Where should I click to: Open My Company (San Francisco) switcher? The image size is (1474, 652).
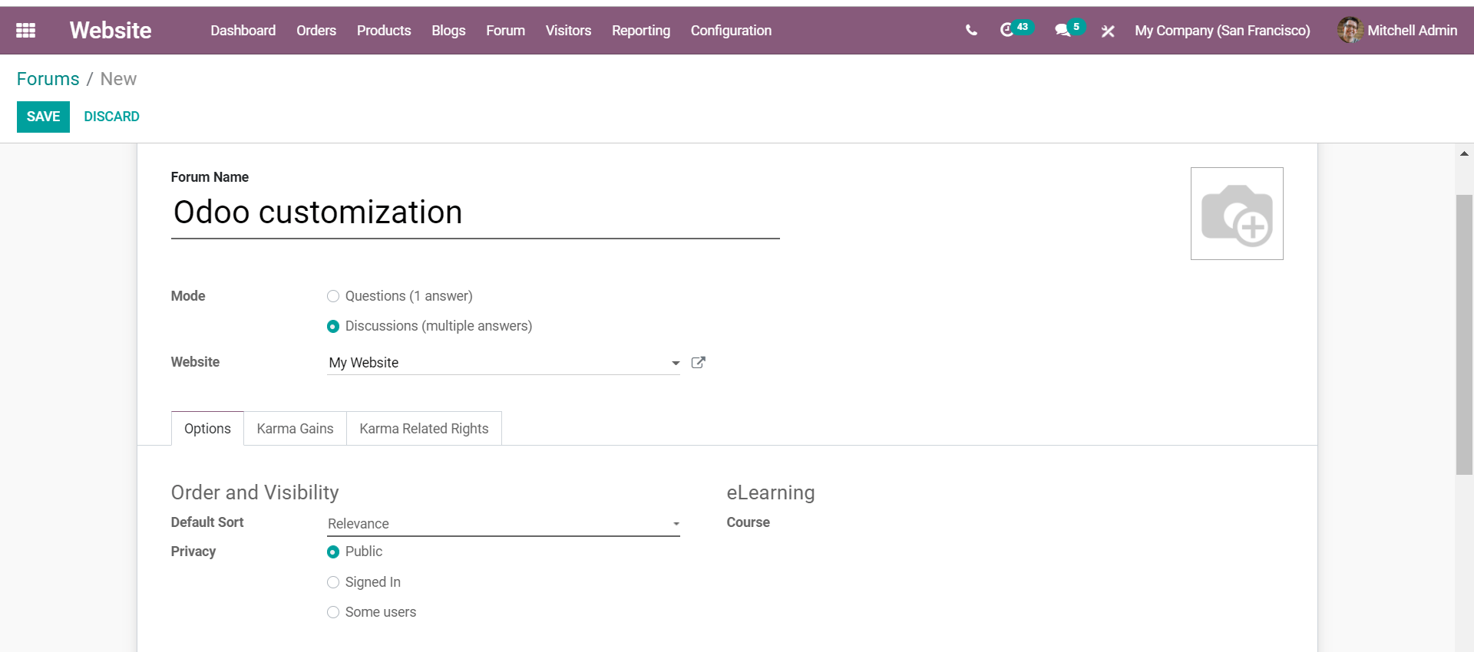coord(1222,31)
